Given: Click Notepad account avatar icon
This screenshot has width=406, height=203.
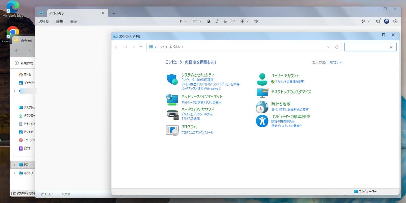Looking at the screenshot, I should pyautogui.click(x=387, y=21).
